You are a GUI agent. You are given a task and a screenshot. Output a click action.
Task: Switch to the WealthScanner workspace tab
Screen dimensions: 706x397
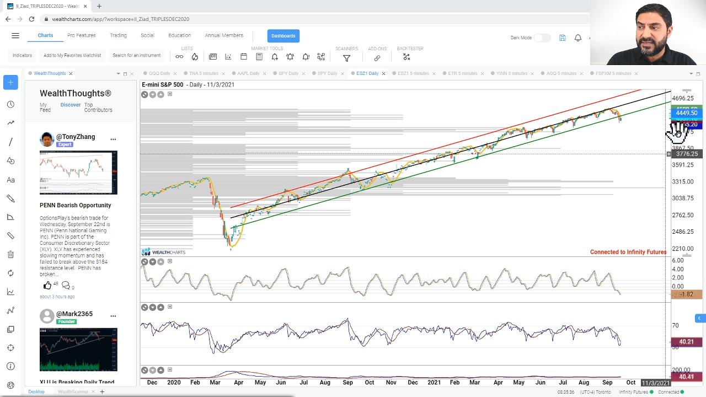coord(73,392)
